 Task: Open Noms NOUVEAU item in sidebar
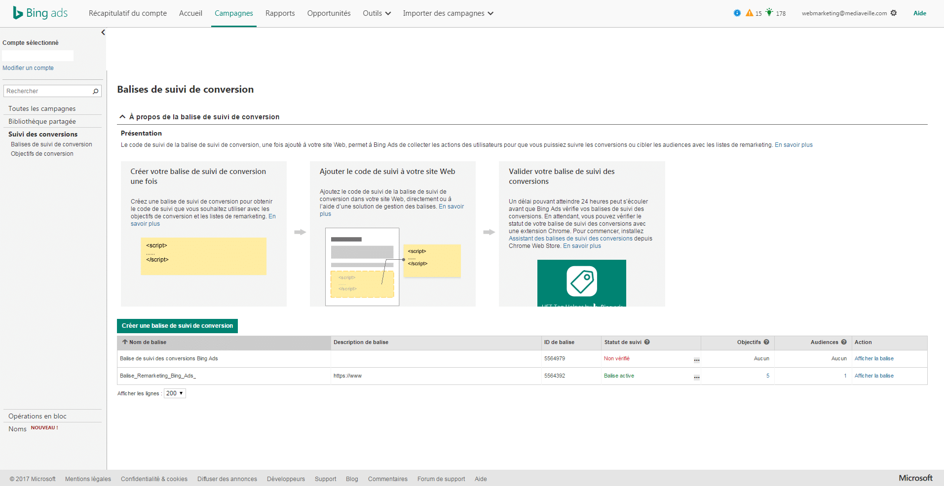click(33, 429)
